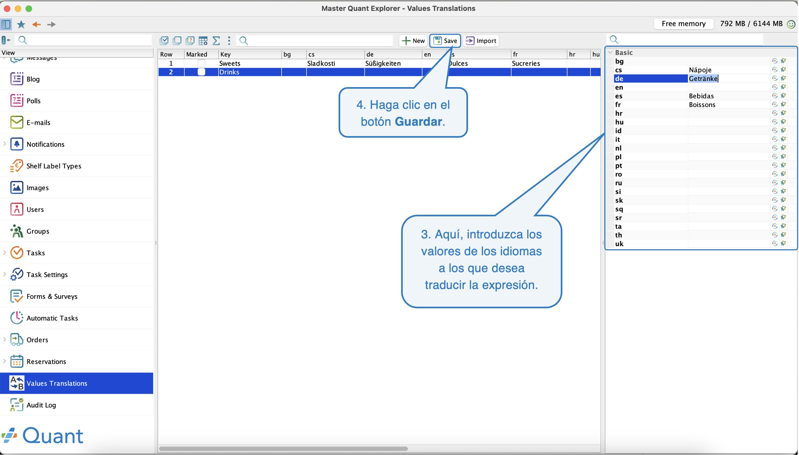Click the Free memory button
Screen dimensions: 799x455
(684, 24)
